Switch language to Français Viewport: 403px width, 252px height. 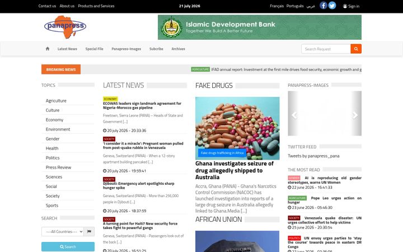277,6
